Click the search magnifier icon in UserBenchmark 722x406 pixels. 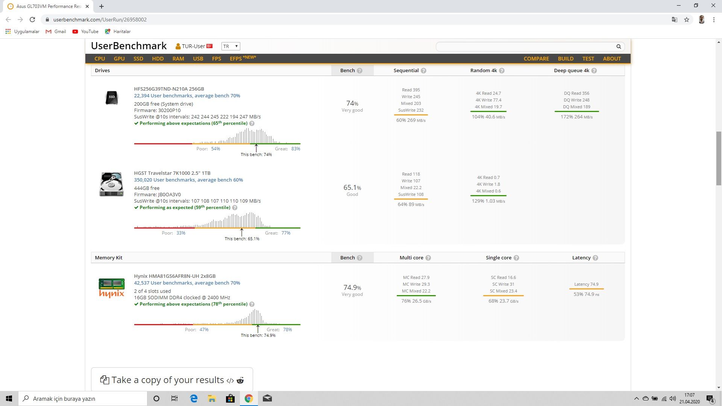pyautogui.click(x=618, y=47)
